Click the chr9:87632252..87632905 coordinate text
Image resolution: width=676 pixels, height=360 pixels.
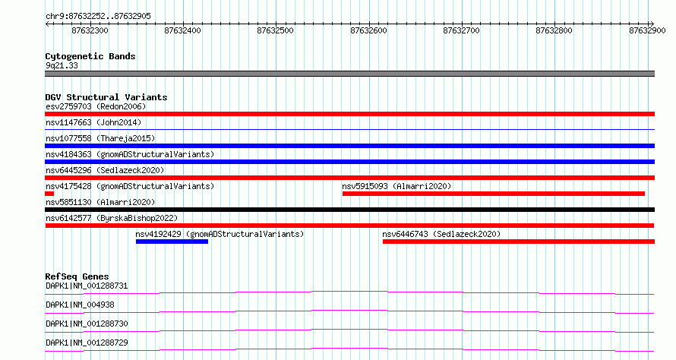tap(98, 16)
